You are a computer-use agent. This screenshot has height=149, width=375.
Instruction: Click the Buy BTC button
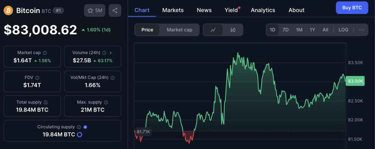click(x=352, y=8)
